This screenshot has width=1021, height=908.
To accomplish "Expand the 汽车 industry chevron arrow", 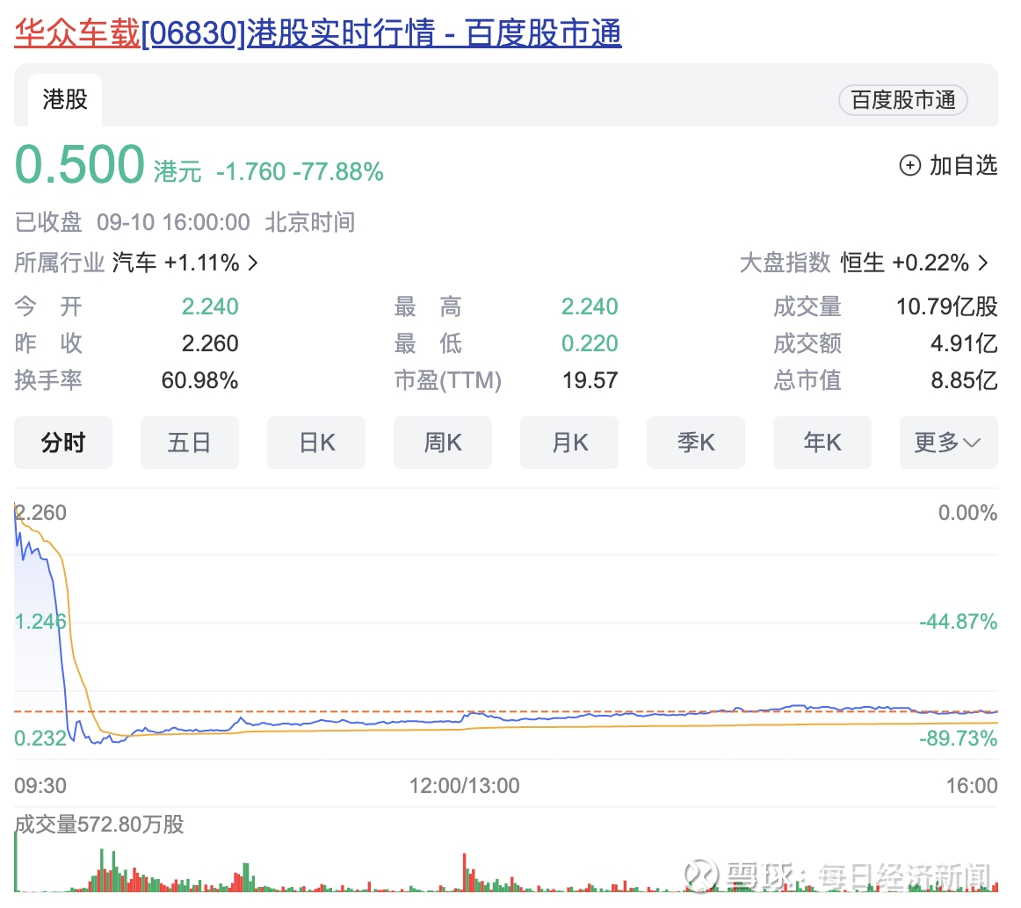I will pyautogui.click(x=253, y=263).
